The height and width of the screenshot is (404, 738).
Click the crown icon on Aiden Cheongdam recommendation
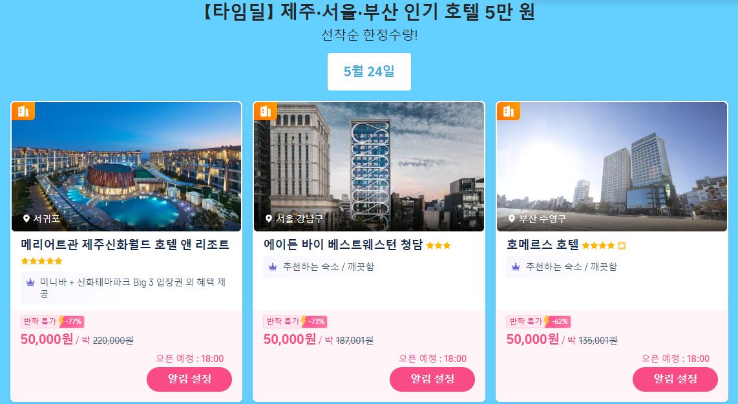[273, 267]
